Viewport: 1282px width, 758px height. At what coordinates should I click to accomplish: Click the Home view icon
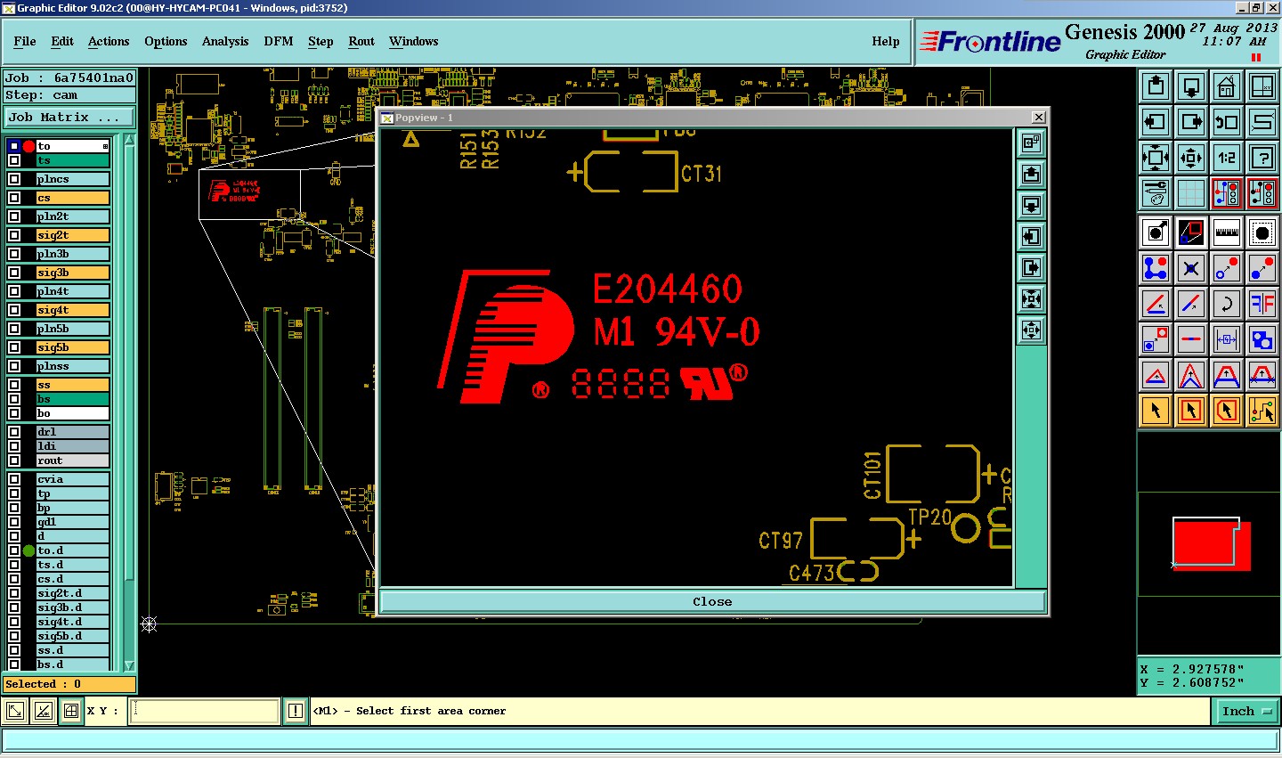point(1227,87)
